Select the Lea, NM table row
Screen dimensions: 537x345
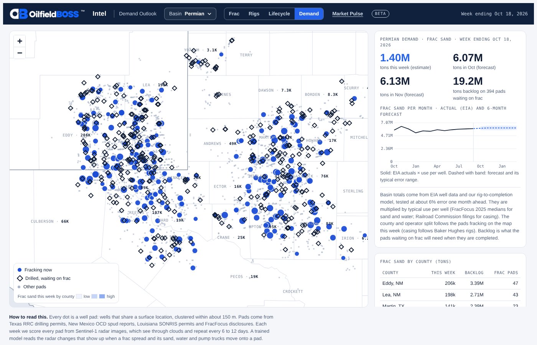click(x=450, y=295)
